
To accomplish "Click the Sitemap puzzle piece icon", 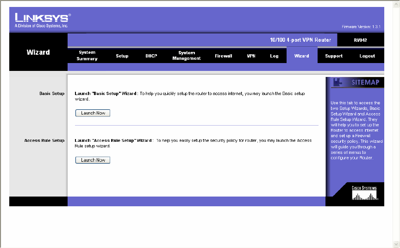I will [337, 83].
